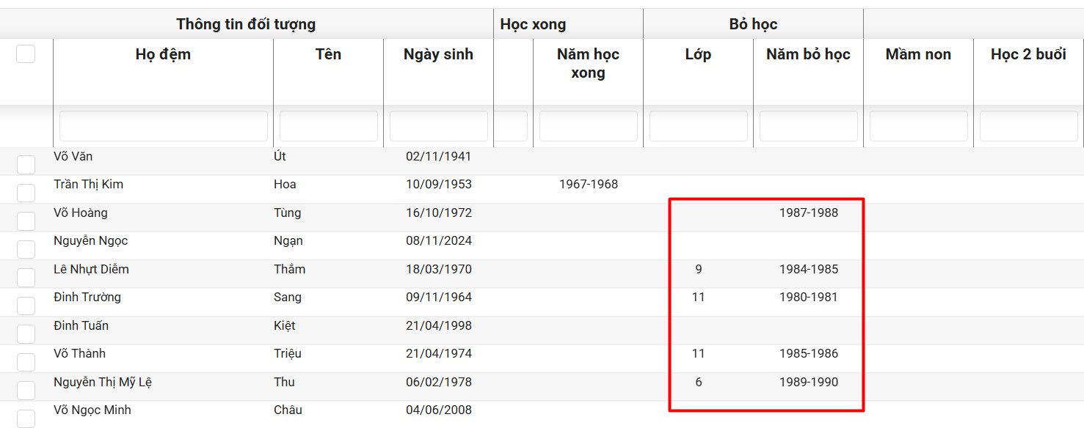The image size is (1084, 428).
Task: Click the Năm bỏ học column header
Action: (808, 54)
